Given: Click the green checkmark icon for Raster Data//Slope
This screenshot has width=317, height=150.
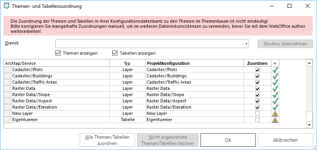Looking at the screenshot, I should click(x=275, y=95).
